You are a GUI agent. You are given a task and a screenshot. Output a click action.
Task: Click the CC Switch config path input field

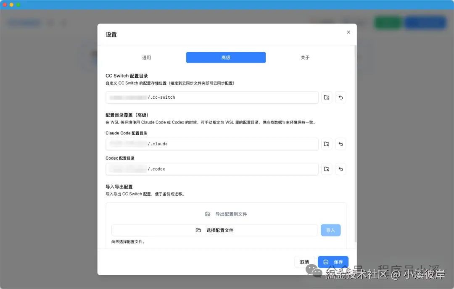pos(212,97)
